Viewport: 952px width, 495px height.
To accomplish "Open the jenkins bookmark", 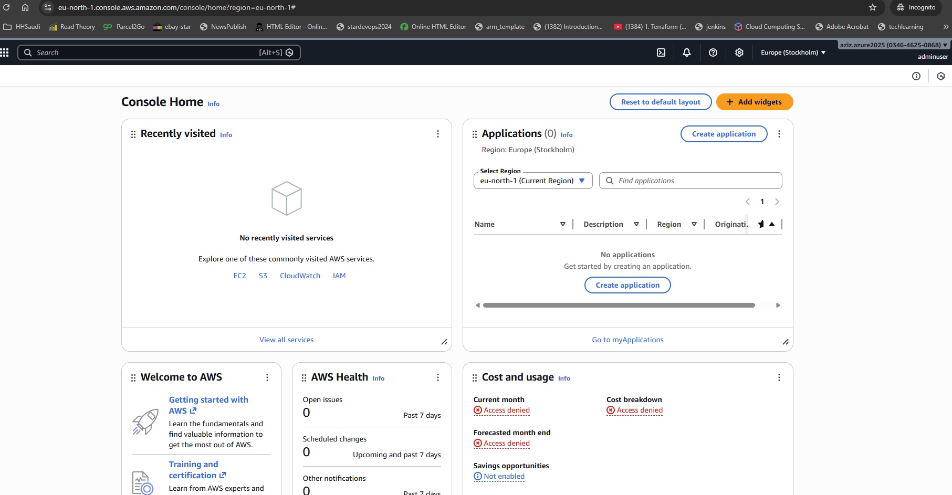I will [x=710, y=27].
